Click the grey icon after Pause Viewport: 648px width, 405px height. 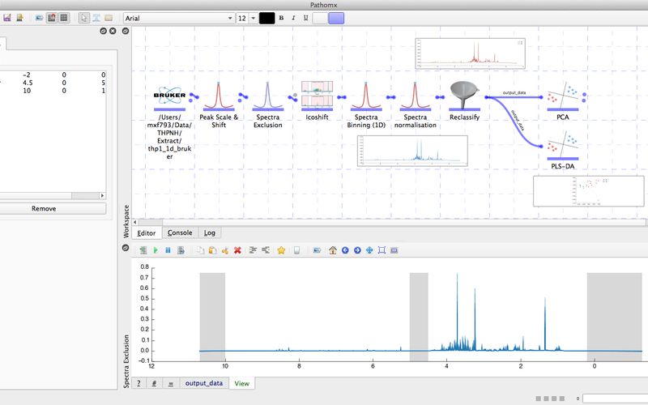pyautogui.click(x=181, y=250)
